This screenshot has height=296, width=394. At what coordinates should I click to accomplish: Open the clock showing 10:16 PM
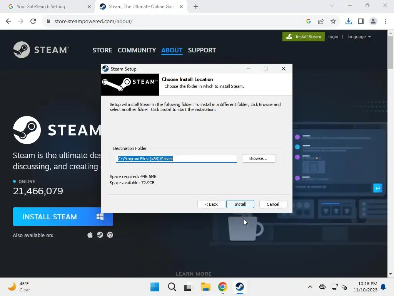[x=366, y=287]
